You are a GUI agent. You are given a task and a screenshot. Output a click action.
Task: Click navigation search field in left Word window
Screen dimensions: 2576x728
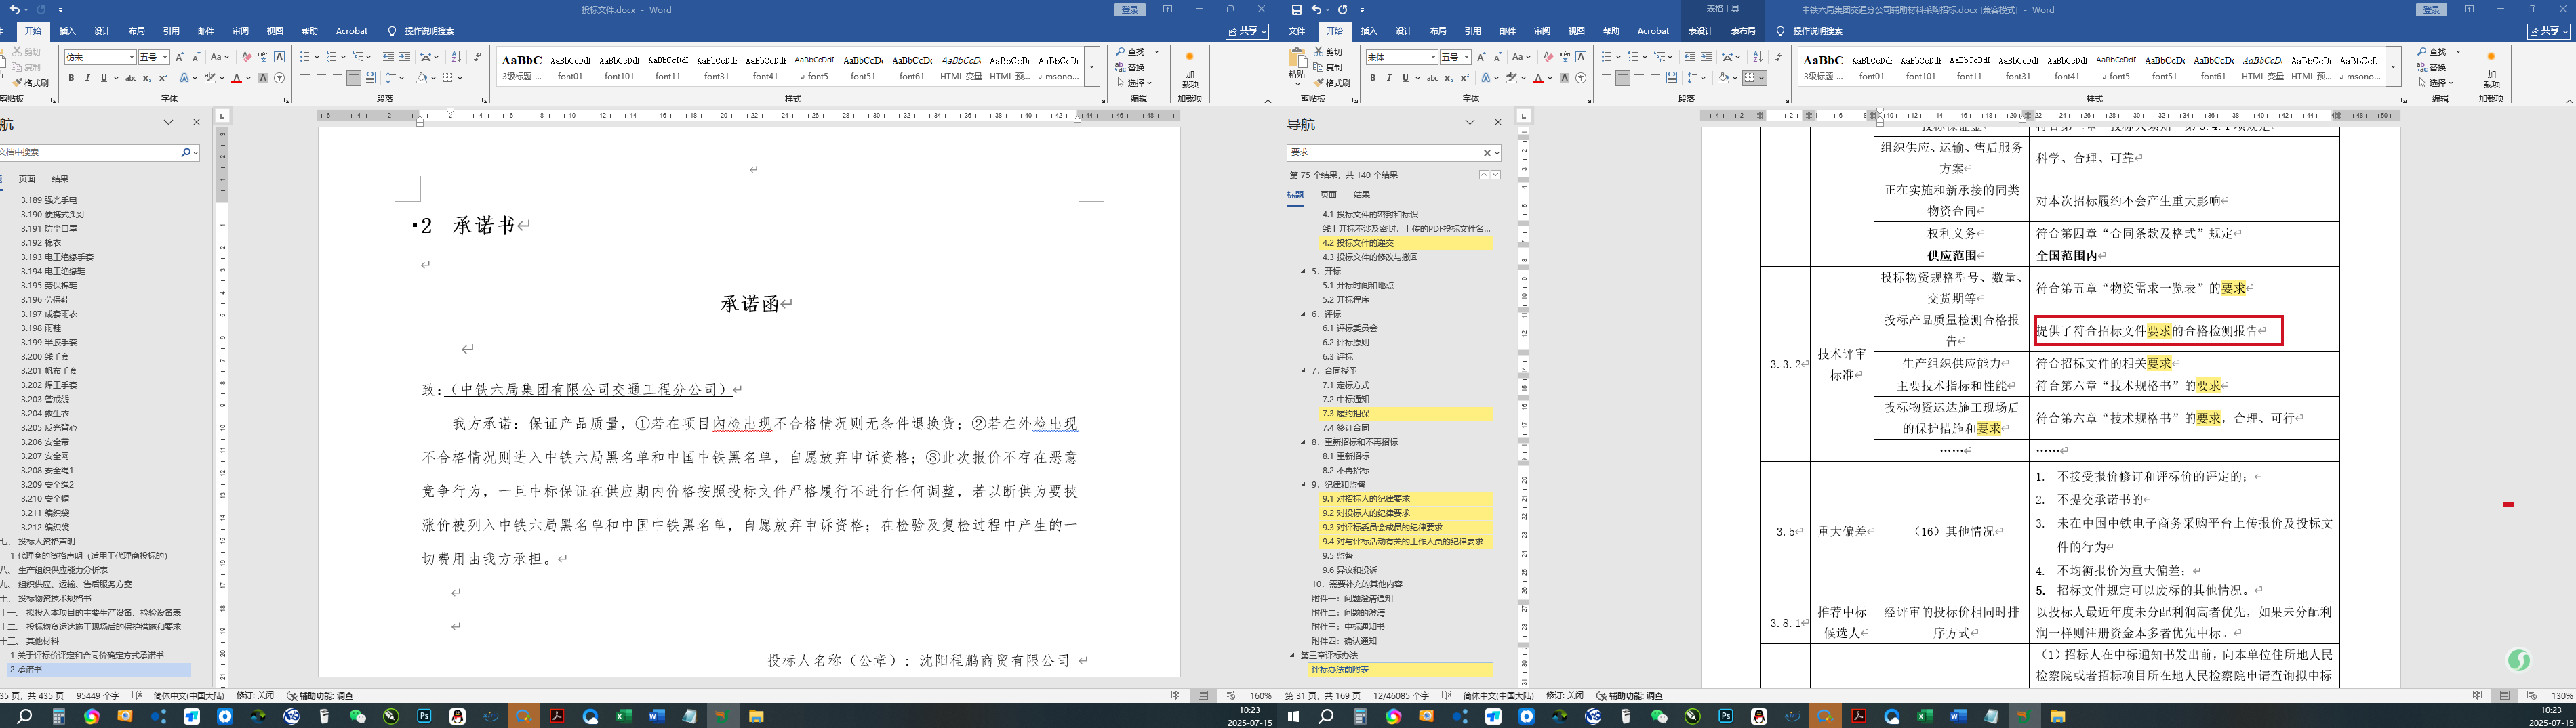click(88, 153)
